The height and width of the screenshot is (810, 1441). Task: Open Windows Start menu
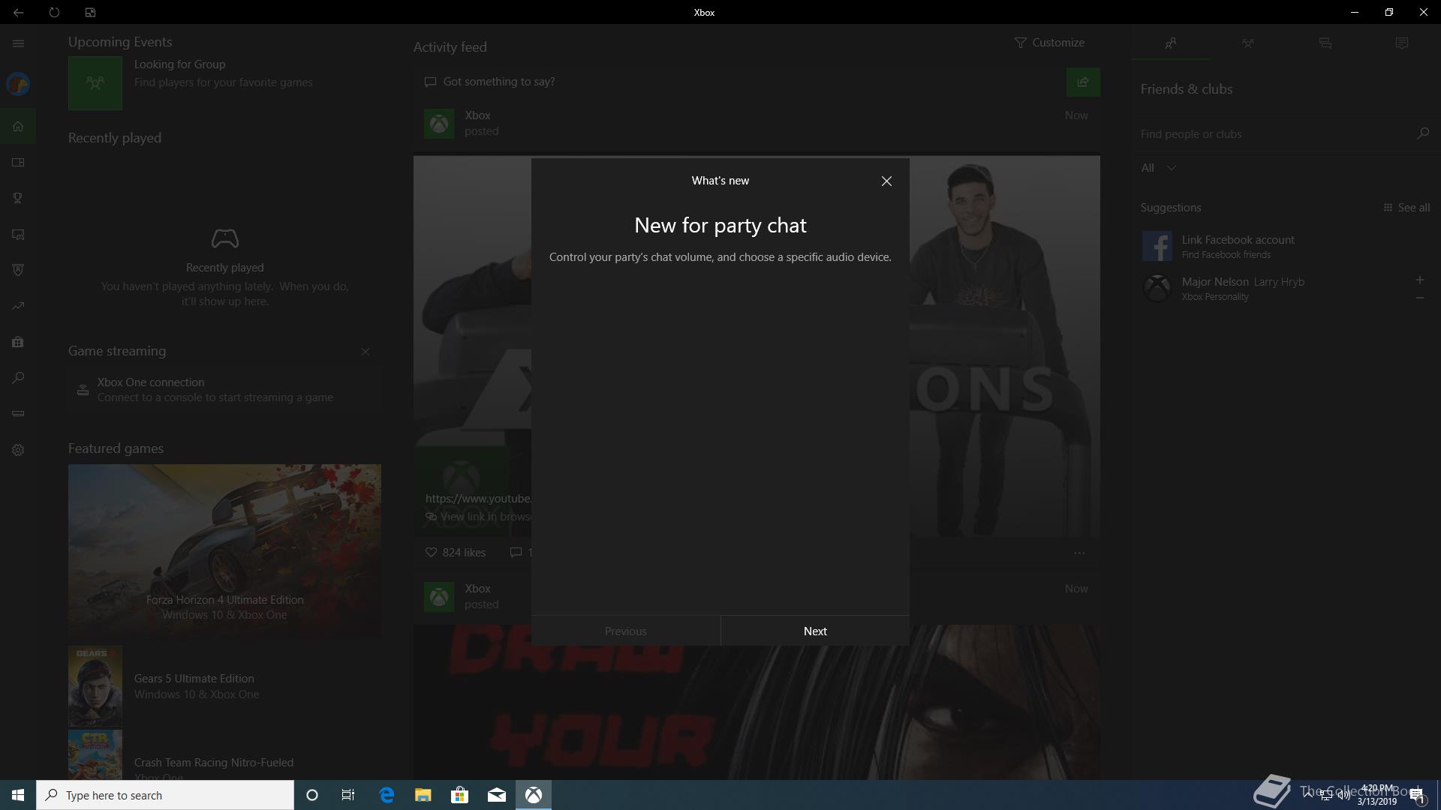tap(18, 795)
